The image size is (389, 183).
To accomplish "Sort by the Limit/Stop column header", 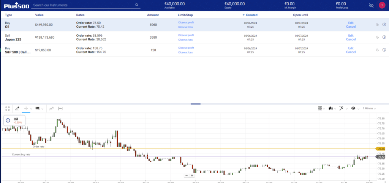I will [185, 15].
